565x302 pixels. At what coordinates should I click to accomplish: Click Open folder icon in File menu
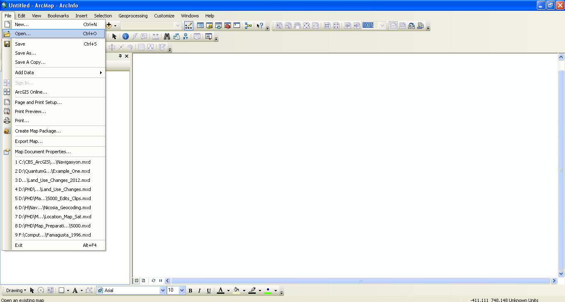[7, 34]
